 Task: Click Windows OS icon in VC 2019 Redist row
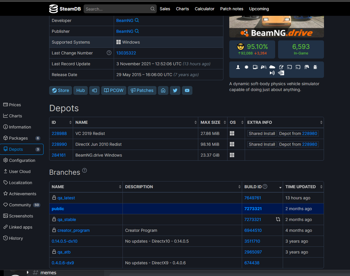232,133
